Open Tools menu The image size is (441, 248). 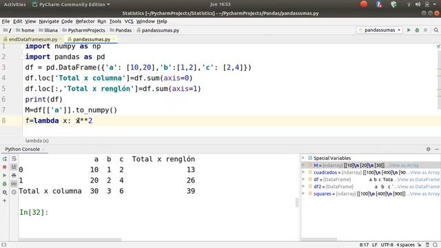[115, 21]
